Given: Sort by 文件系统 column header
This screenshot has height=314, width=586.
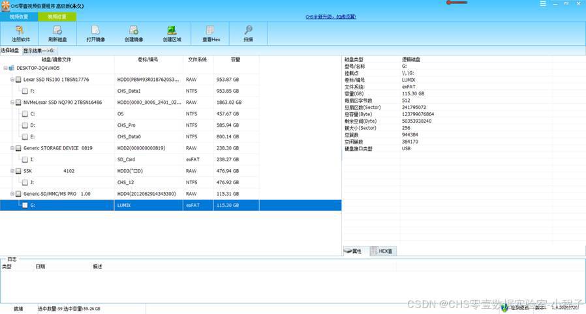Looking at the screenshot, I should tap(198, 59).
